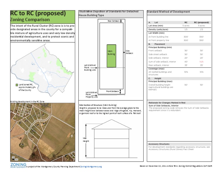Select the Front Setback arrow marker
Image resolution: width=222 pixels, height=172 pixels.
120,92
